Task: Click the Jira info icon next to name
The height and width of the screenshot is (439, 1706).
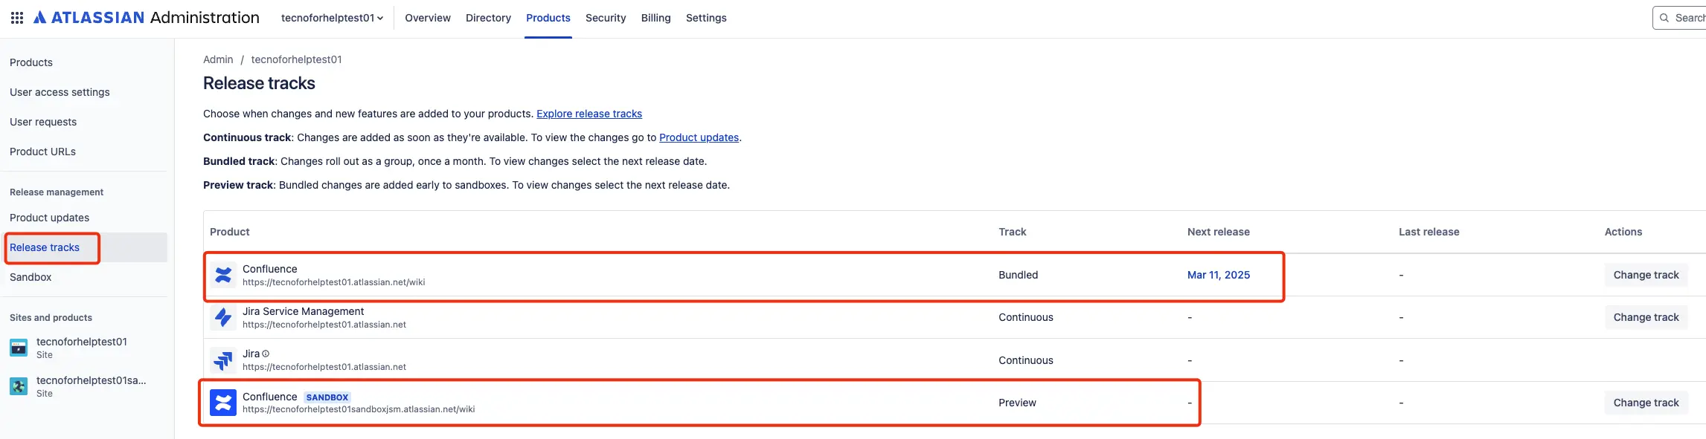Action: [266, 354]
